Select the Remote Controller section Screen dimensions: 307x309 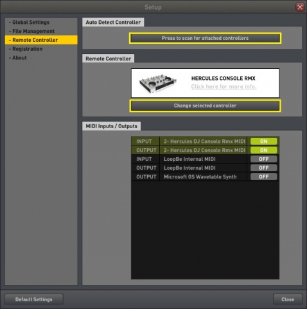41,40
